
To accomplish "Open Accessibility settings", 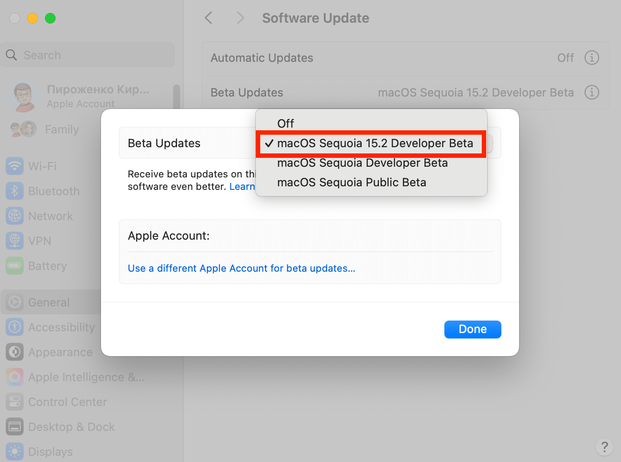I will (x=61, y=327).
